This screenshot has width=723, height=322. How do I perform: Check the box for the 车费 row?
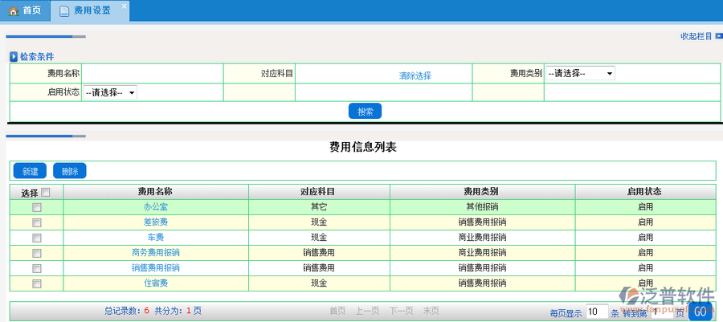pyautogui.click(x=36, y=238)
